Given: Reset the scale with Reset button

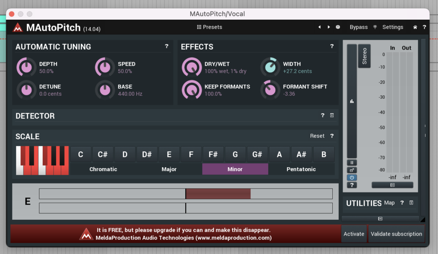Looking at the screenshot, I should 317,136.
